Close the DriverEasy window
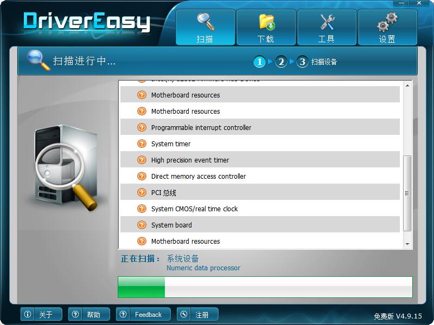The image size is (434, 325). coord(419,3)
